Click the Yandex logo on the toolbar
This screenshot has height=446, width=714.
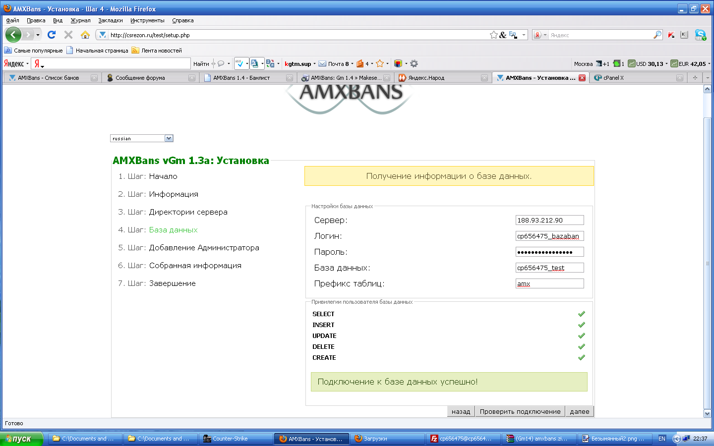(x=14, y=63)
